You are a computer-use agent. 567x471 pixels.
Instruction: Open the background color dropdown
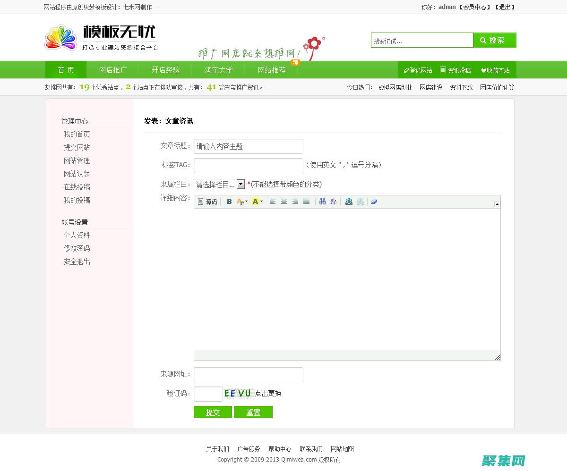coord(261,202)
